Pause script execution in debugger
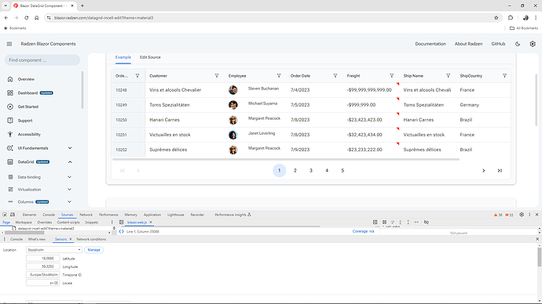Screen dimensions: 542x304 pos(384,223)
